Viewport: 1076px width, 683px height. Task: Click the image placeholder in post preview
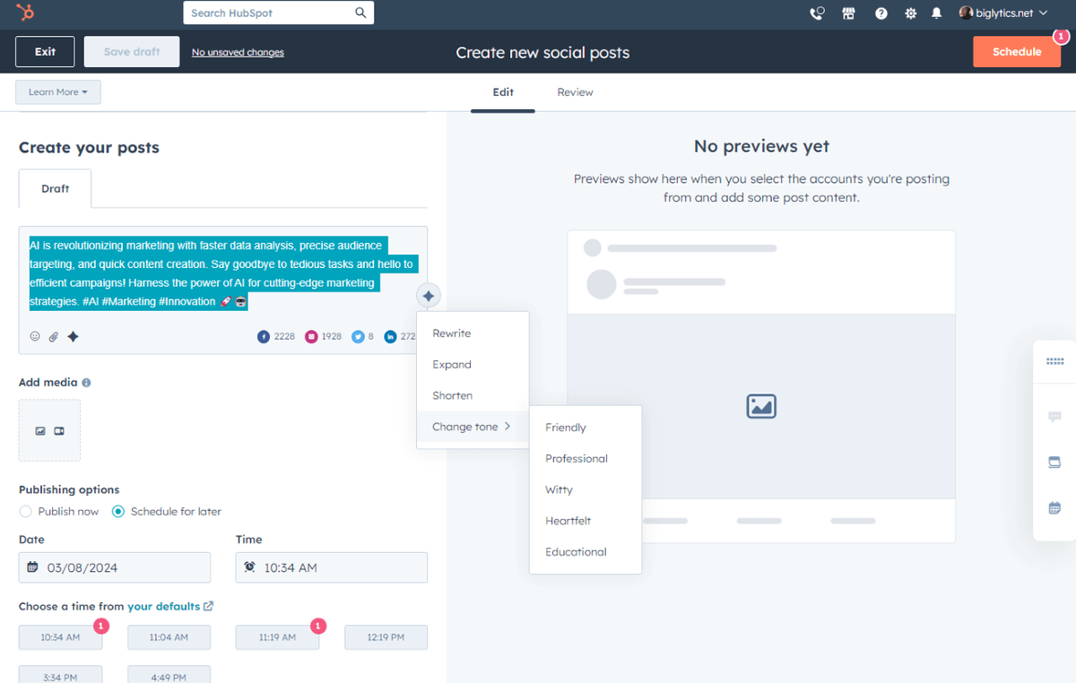pyautogui.click(x=761, y=406)
